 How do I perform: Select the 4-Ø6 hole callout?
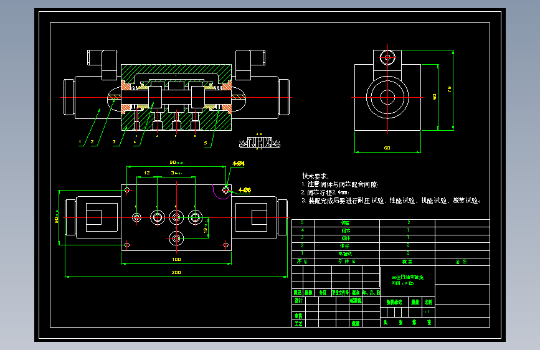[x=245, y=190]
